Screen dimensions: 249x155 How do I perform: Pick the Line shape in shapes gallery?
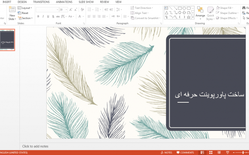coord(171,8)
